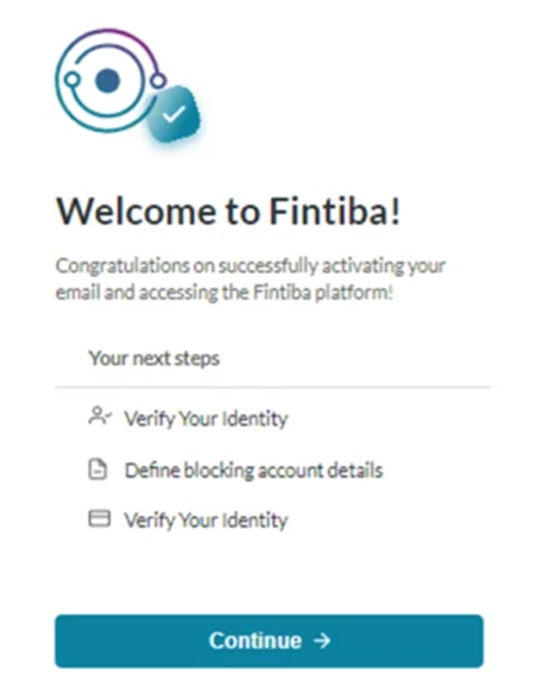Click the Your next steps section header
Image resolution: width=555 pixels, height=700 pixels.
tap(154, 358)
